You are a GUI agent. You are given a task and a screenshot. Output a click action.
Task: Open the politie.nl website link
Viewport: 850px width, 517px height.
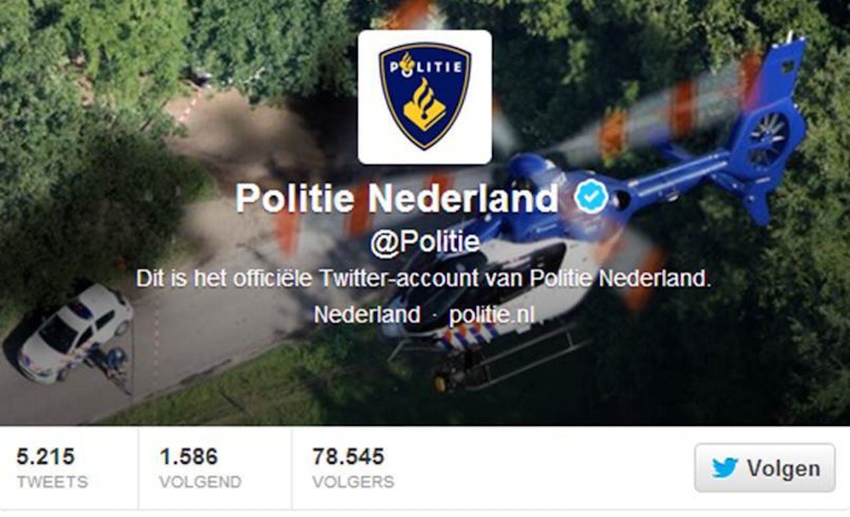tap(491, 314)
